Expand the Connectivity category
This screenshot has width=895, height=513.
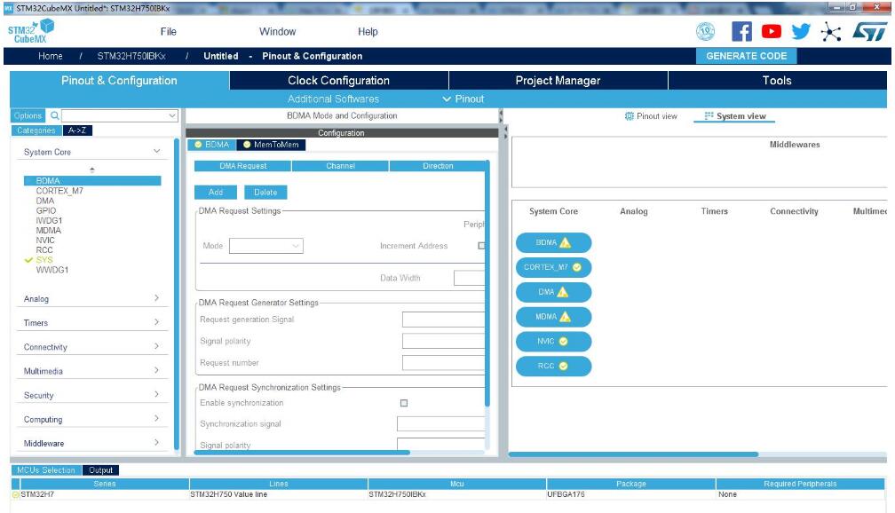click(x=156, y=346)
